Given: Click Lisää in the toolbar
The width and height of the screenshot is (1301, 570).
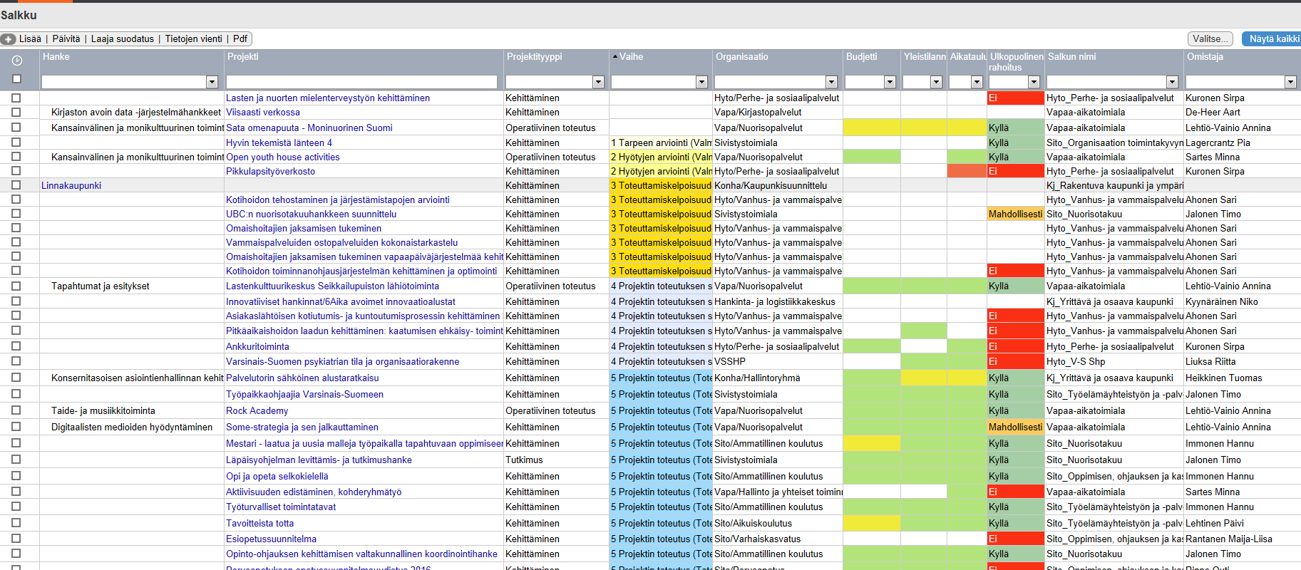Looking at the screenshot, I should [30, 39].
